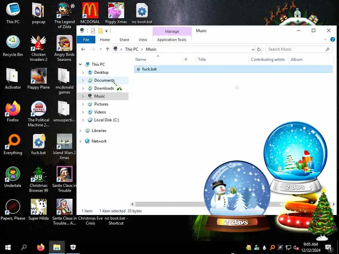Switch to the View ribbon tab

[x=143, y=40]
